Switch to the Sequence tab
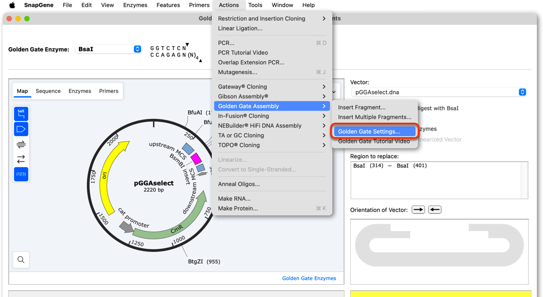The height and width of the screenshot is (297, 543). pyautogui.click(x=48, y=91)
